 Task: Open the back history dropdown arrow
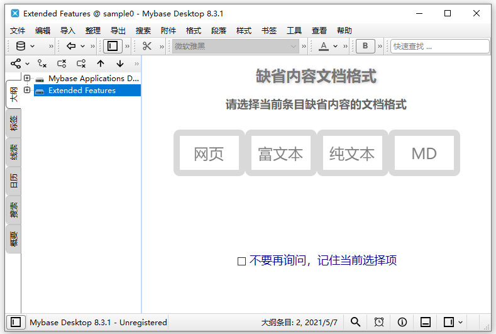[82, 46]
